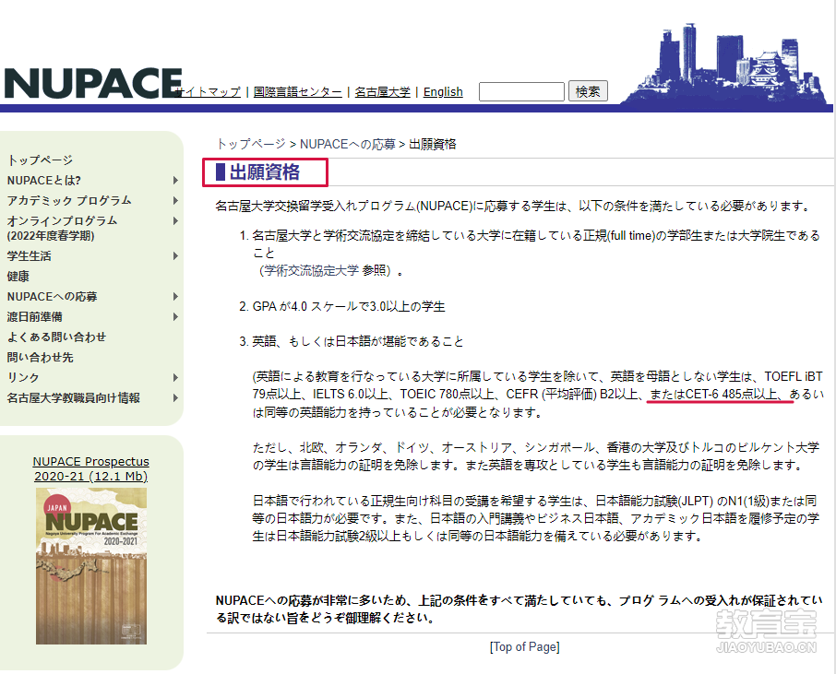Open NUPACEとは? sidebar menu item
This screenshot has height=674, width=836.
point(43,180)
